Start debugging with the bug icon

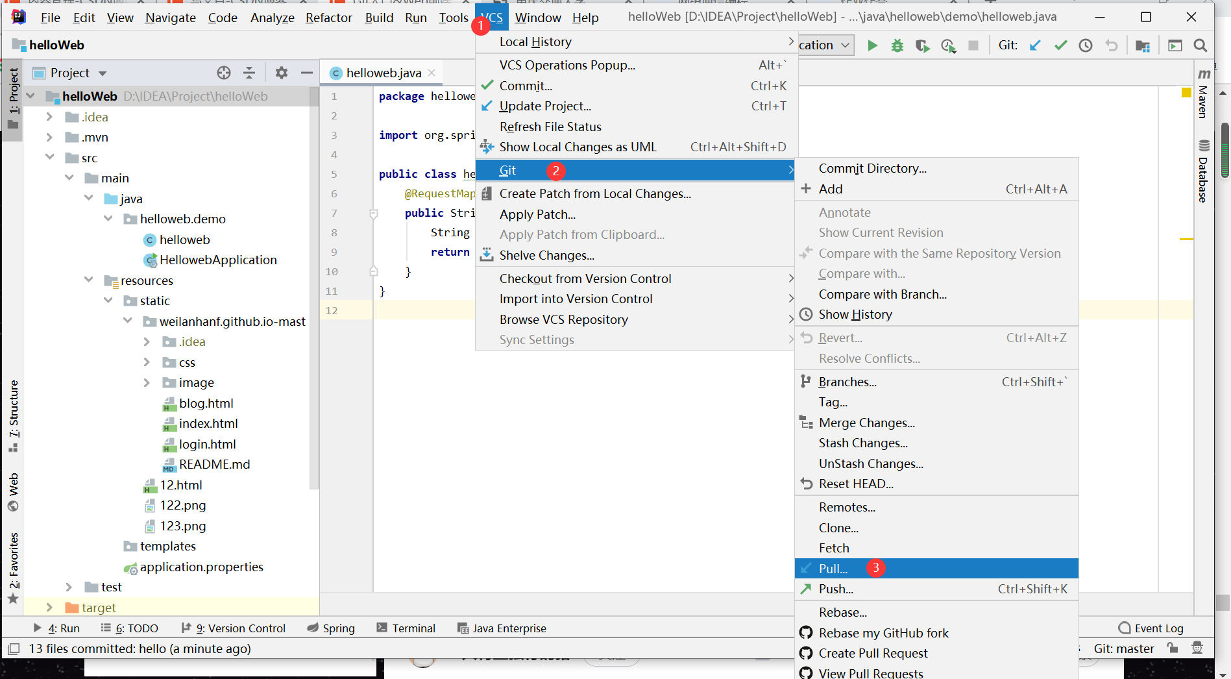point(897,45)
